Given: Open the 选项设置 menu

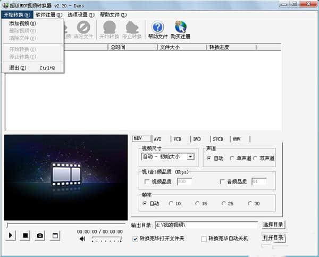Looking at the screenshot, I should coord(81,14).
